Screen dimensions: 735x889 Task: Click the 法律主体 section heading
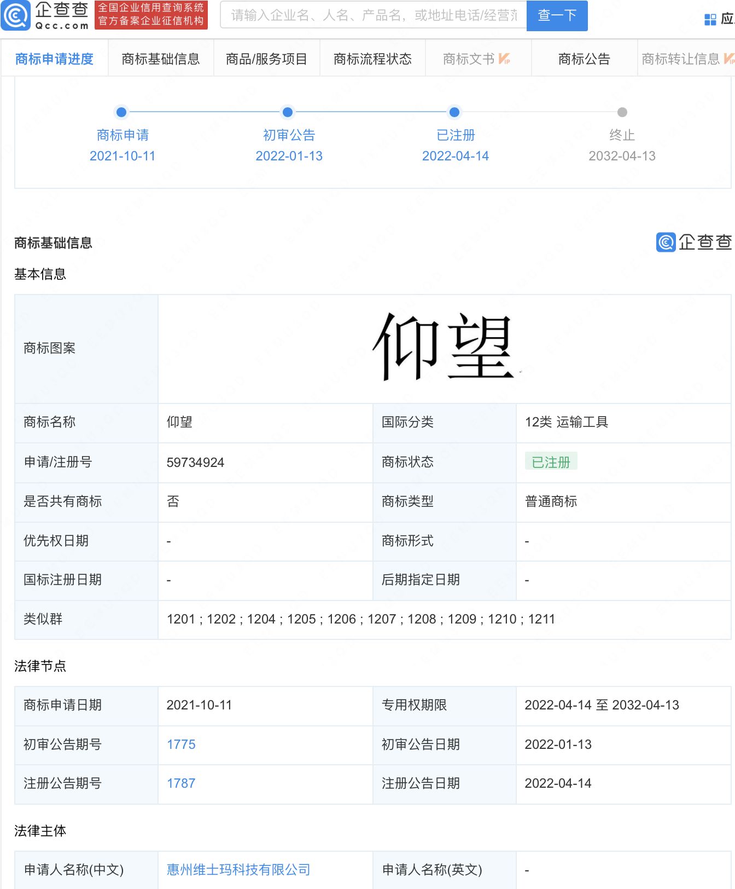40,831
